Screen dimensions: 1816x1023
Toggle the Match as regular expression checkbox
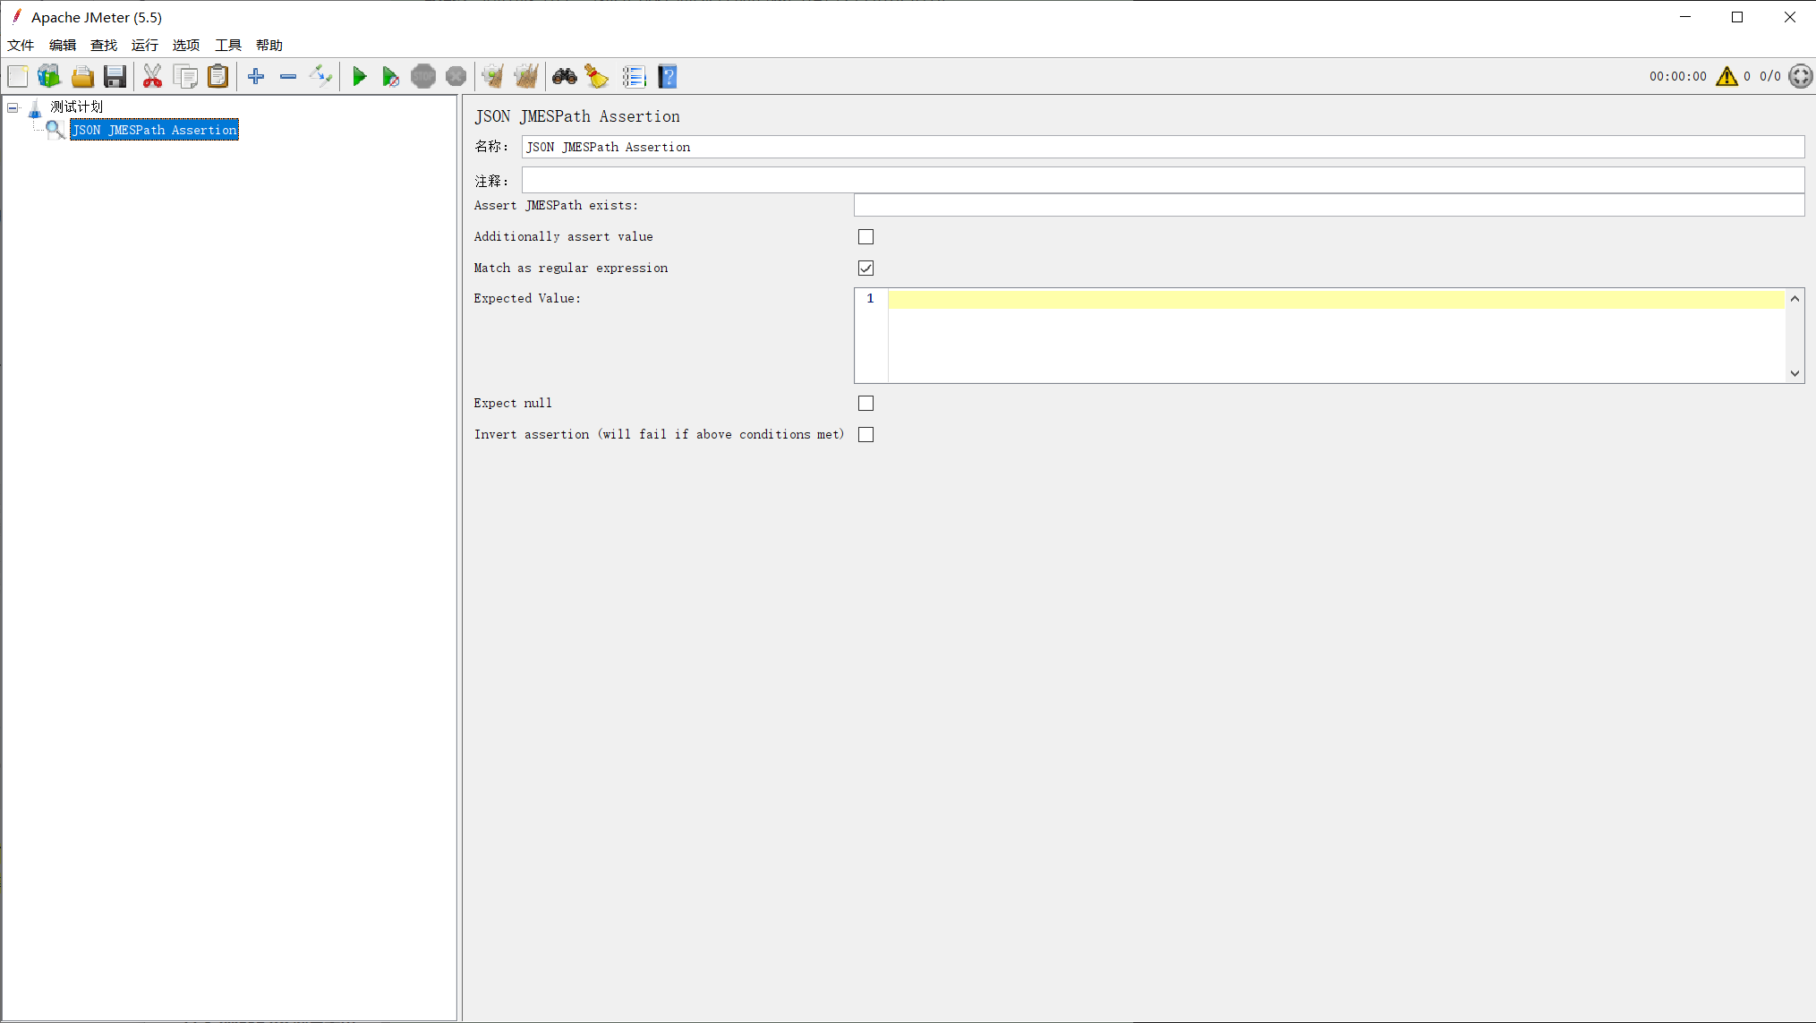click(865, 269)
